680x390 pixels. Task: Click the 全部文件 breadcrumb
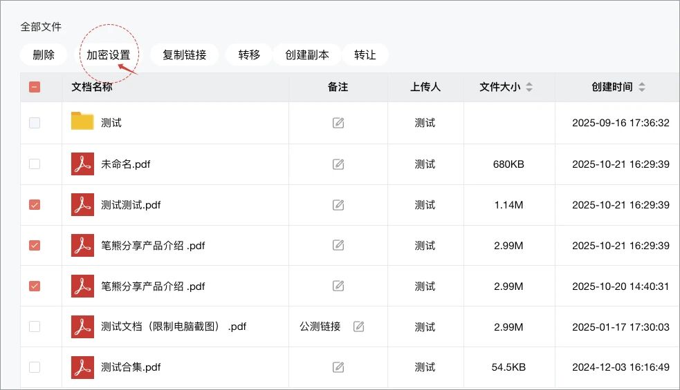pos(41,27)
